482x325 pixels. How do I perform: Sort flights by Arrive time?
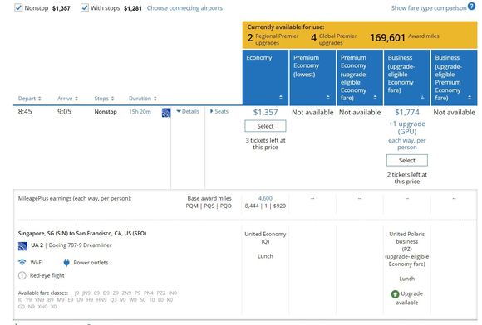point(67,99)
